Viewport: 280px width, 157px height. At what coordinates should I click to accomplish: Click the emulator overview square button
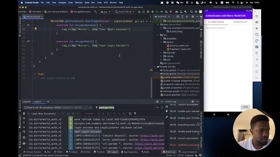[257, 72]
